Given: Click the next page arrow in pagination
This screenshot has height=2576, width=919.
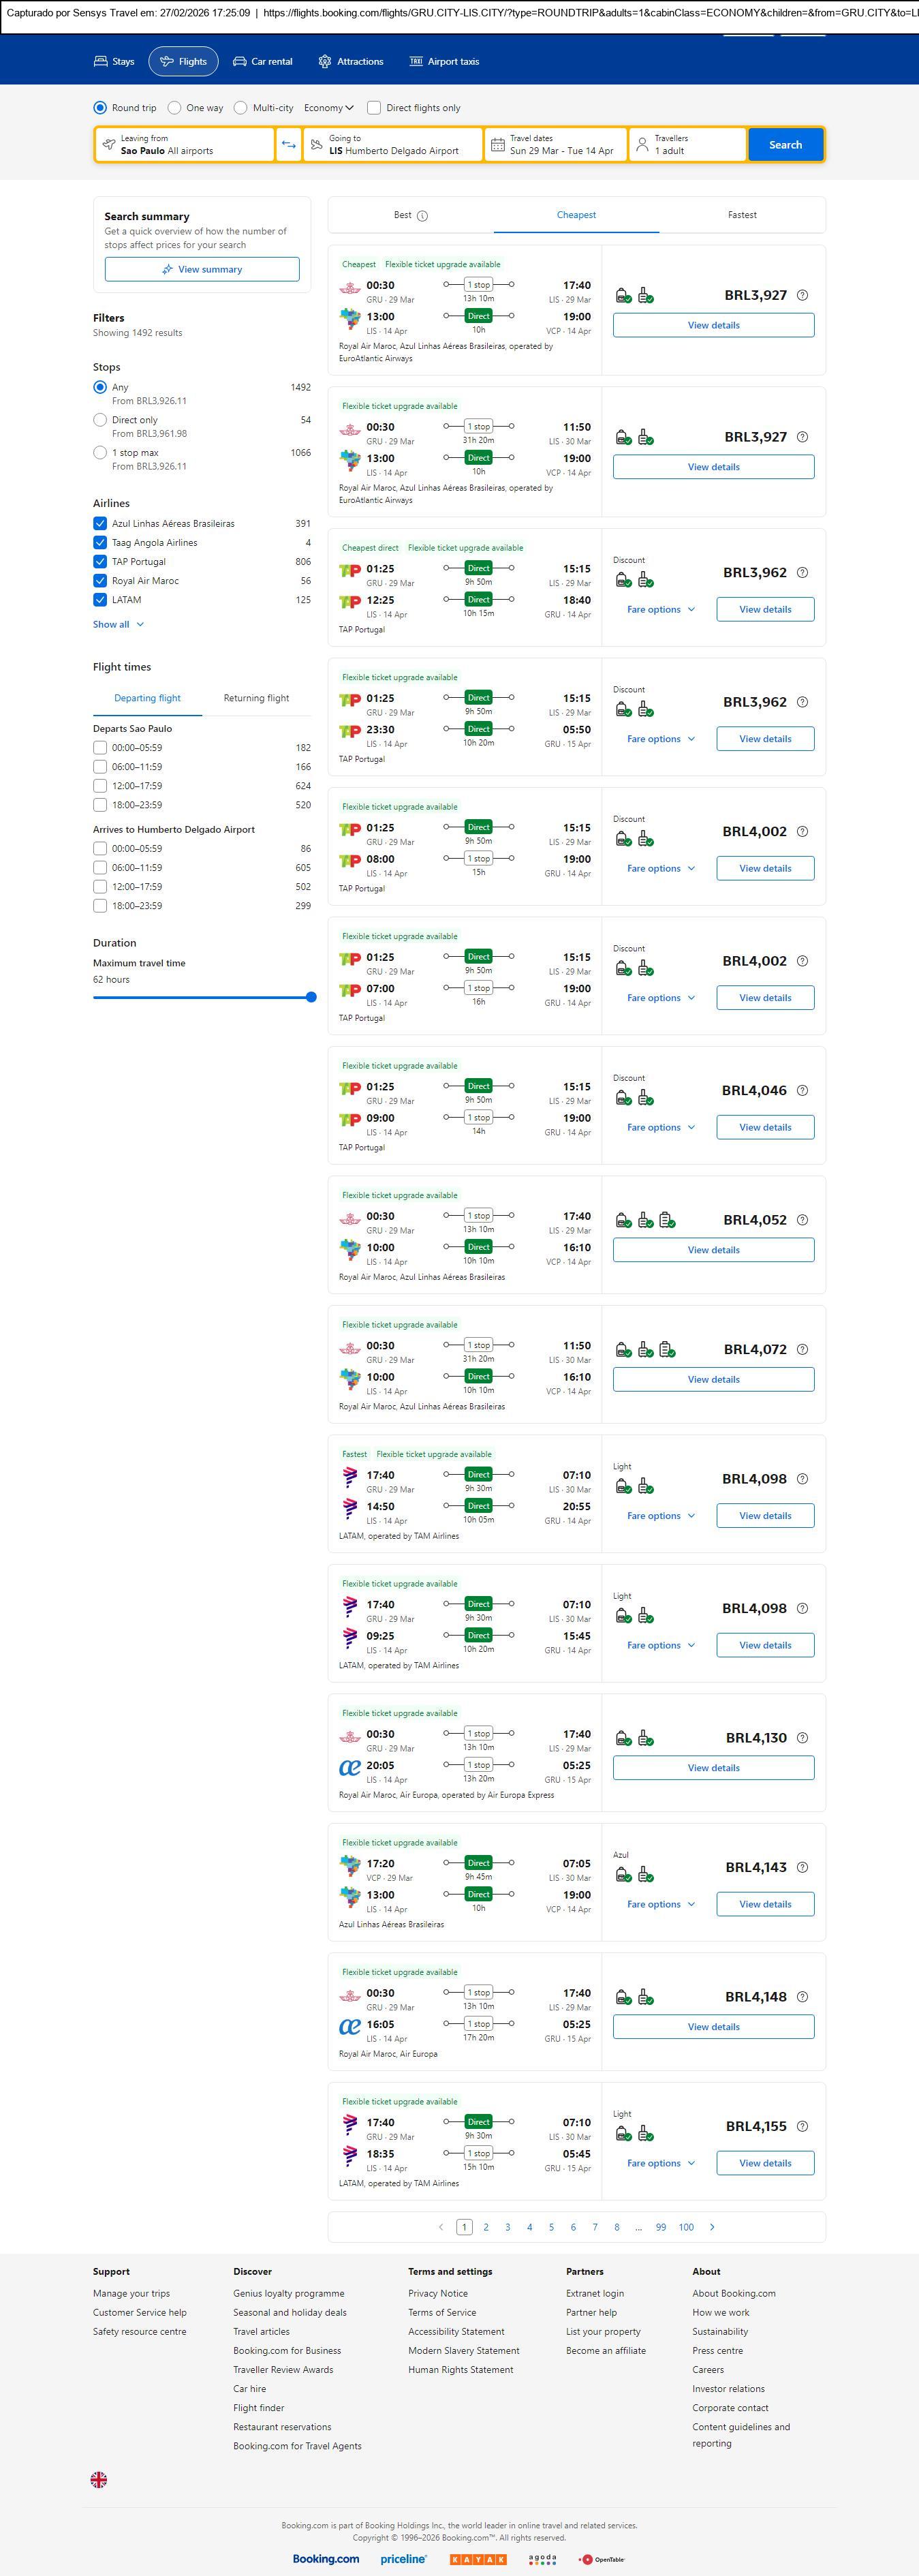Looking at the screenshot, I should pyautogui.click(x=712, y=2227).
